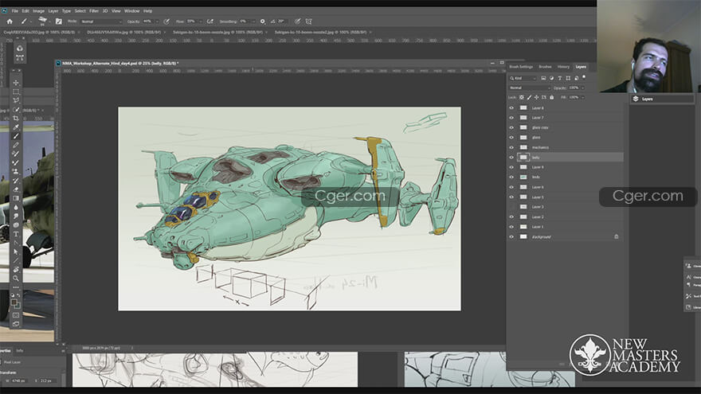The height and width of the screenshot is (394, 701).
Task: Hide Layer 8 visibility eye
Action: coord(511,107)
